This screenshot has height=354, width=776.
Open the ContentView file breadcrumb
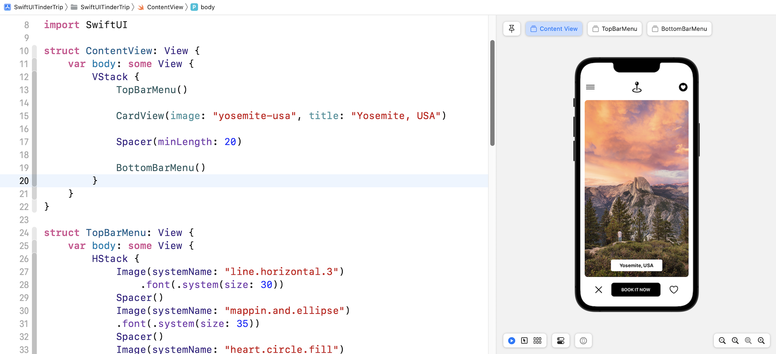tap(161, 7)
